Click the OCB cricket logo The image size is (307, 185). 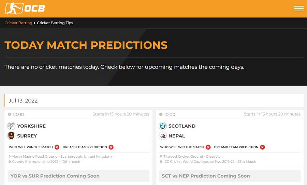pos(25,9)
